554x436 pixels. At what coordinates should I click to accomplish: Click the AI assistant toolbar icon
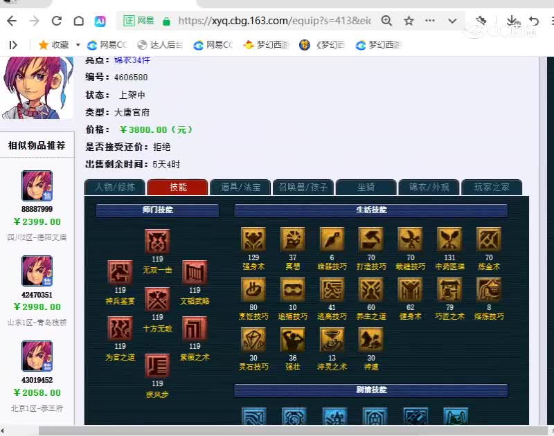point(100,21)
